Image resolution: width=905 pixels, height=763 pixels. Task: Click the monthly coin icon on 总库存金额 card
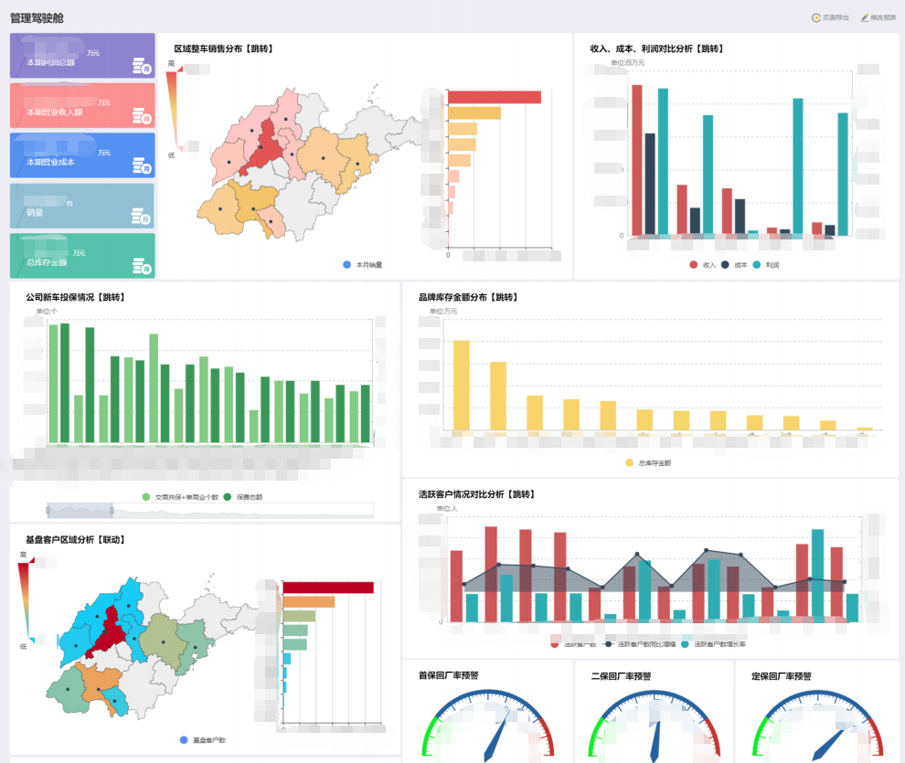[x=142, y=266]
